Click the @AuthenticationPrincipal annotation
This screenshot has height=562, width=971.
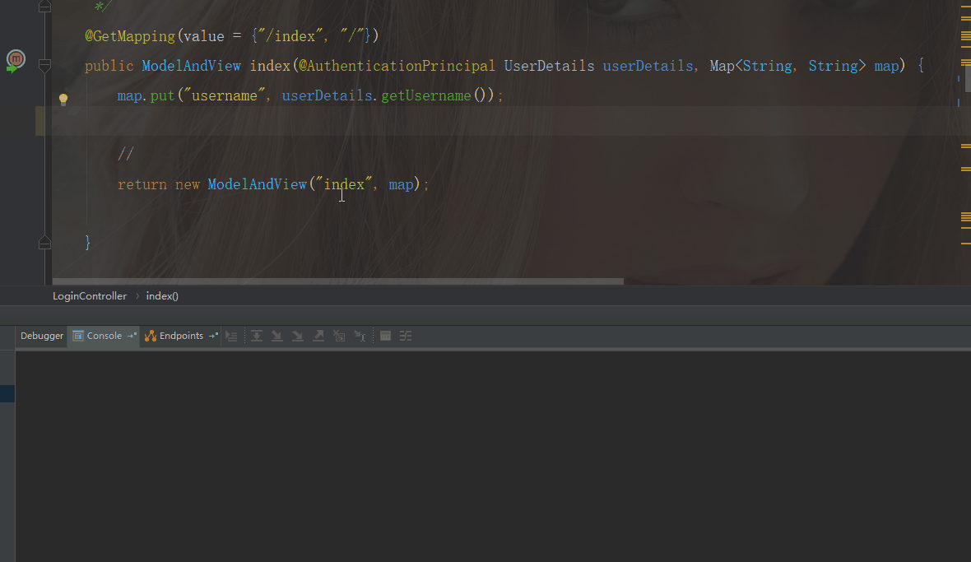pos(397,66)
